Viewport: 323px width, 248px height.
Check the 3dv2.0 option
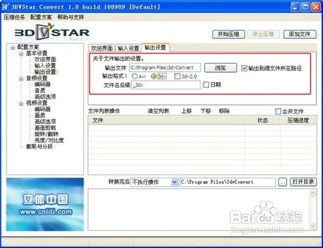[x=177, y=76]
